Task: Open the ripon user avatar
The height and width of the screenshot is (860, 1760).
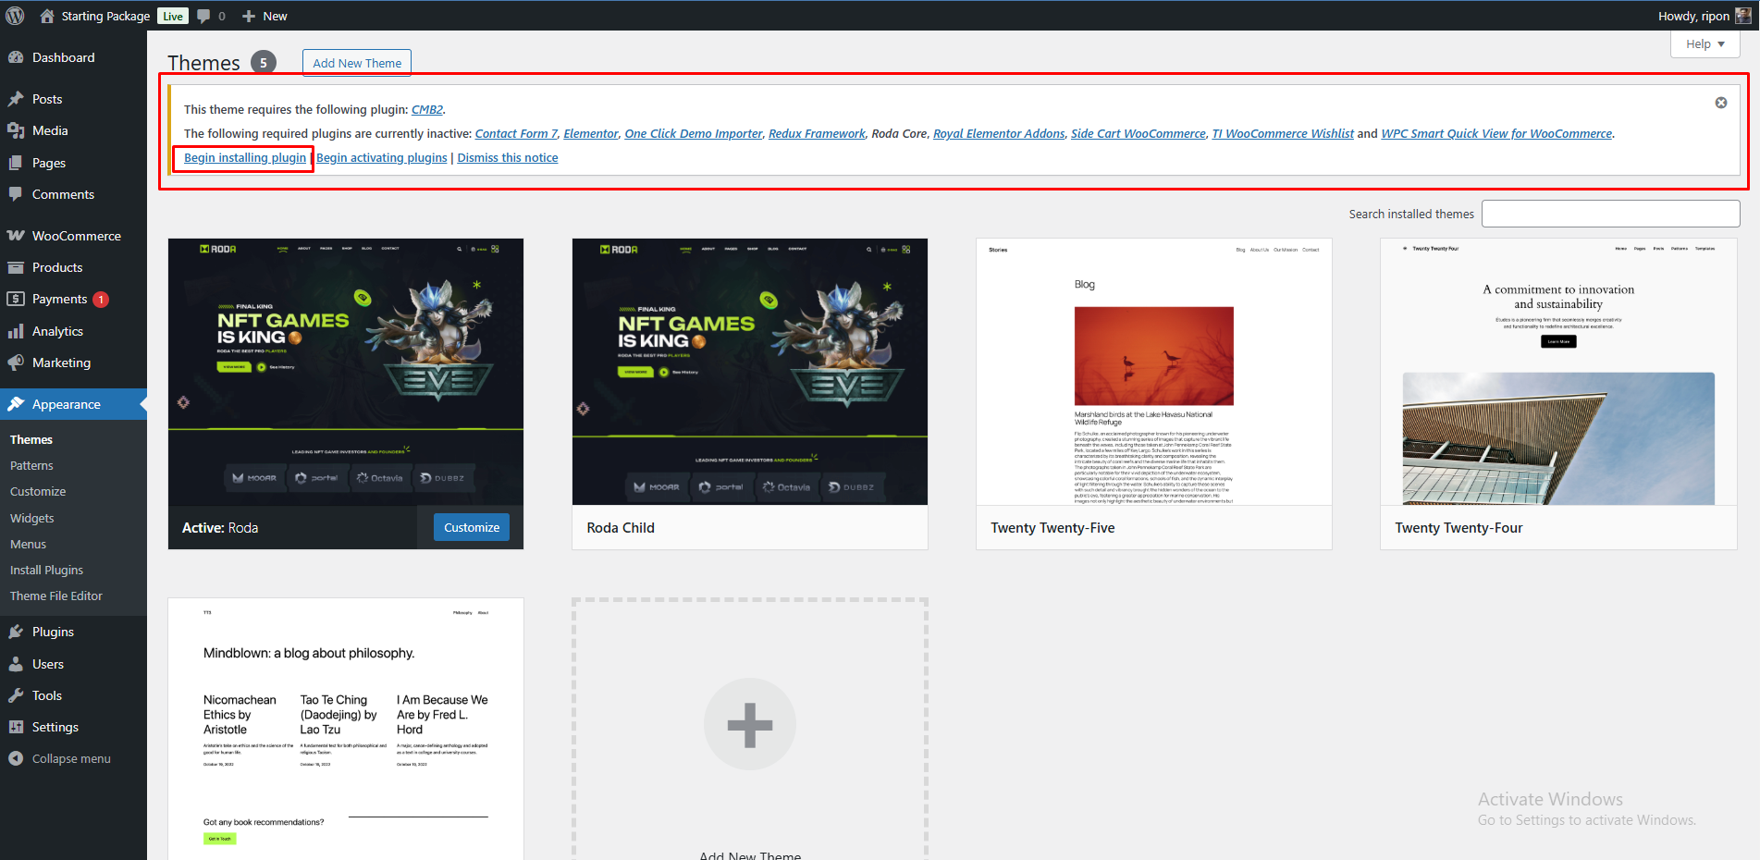Action: (1743, 16)
